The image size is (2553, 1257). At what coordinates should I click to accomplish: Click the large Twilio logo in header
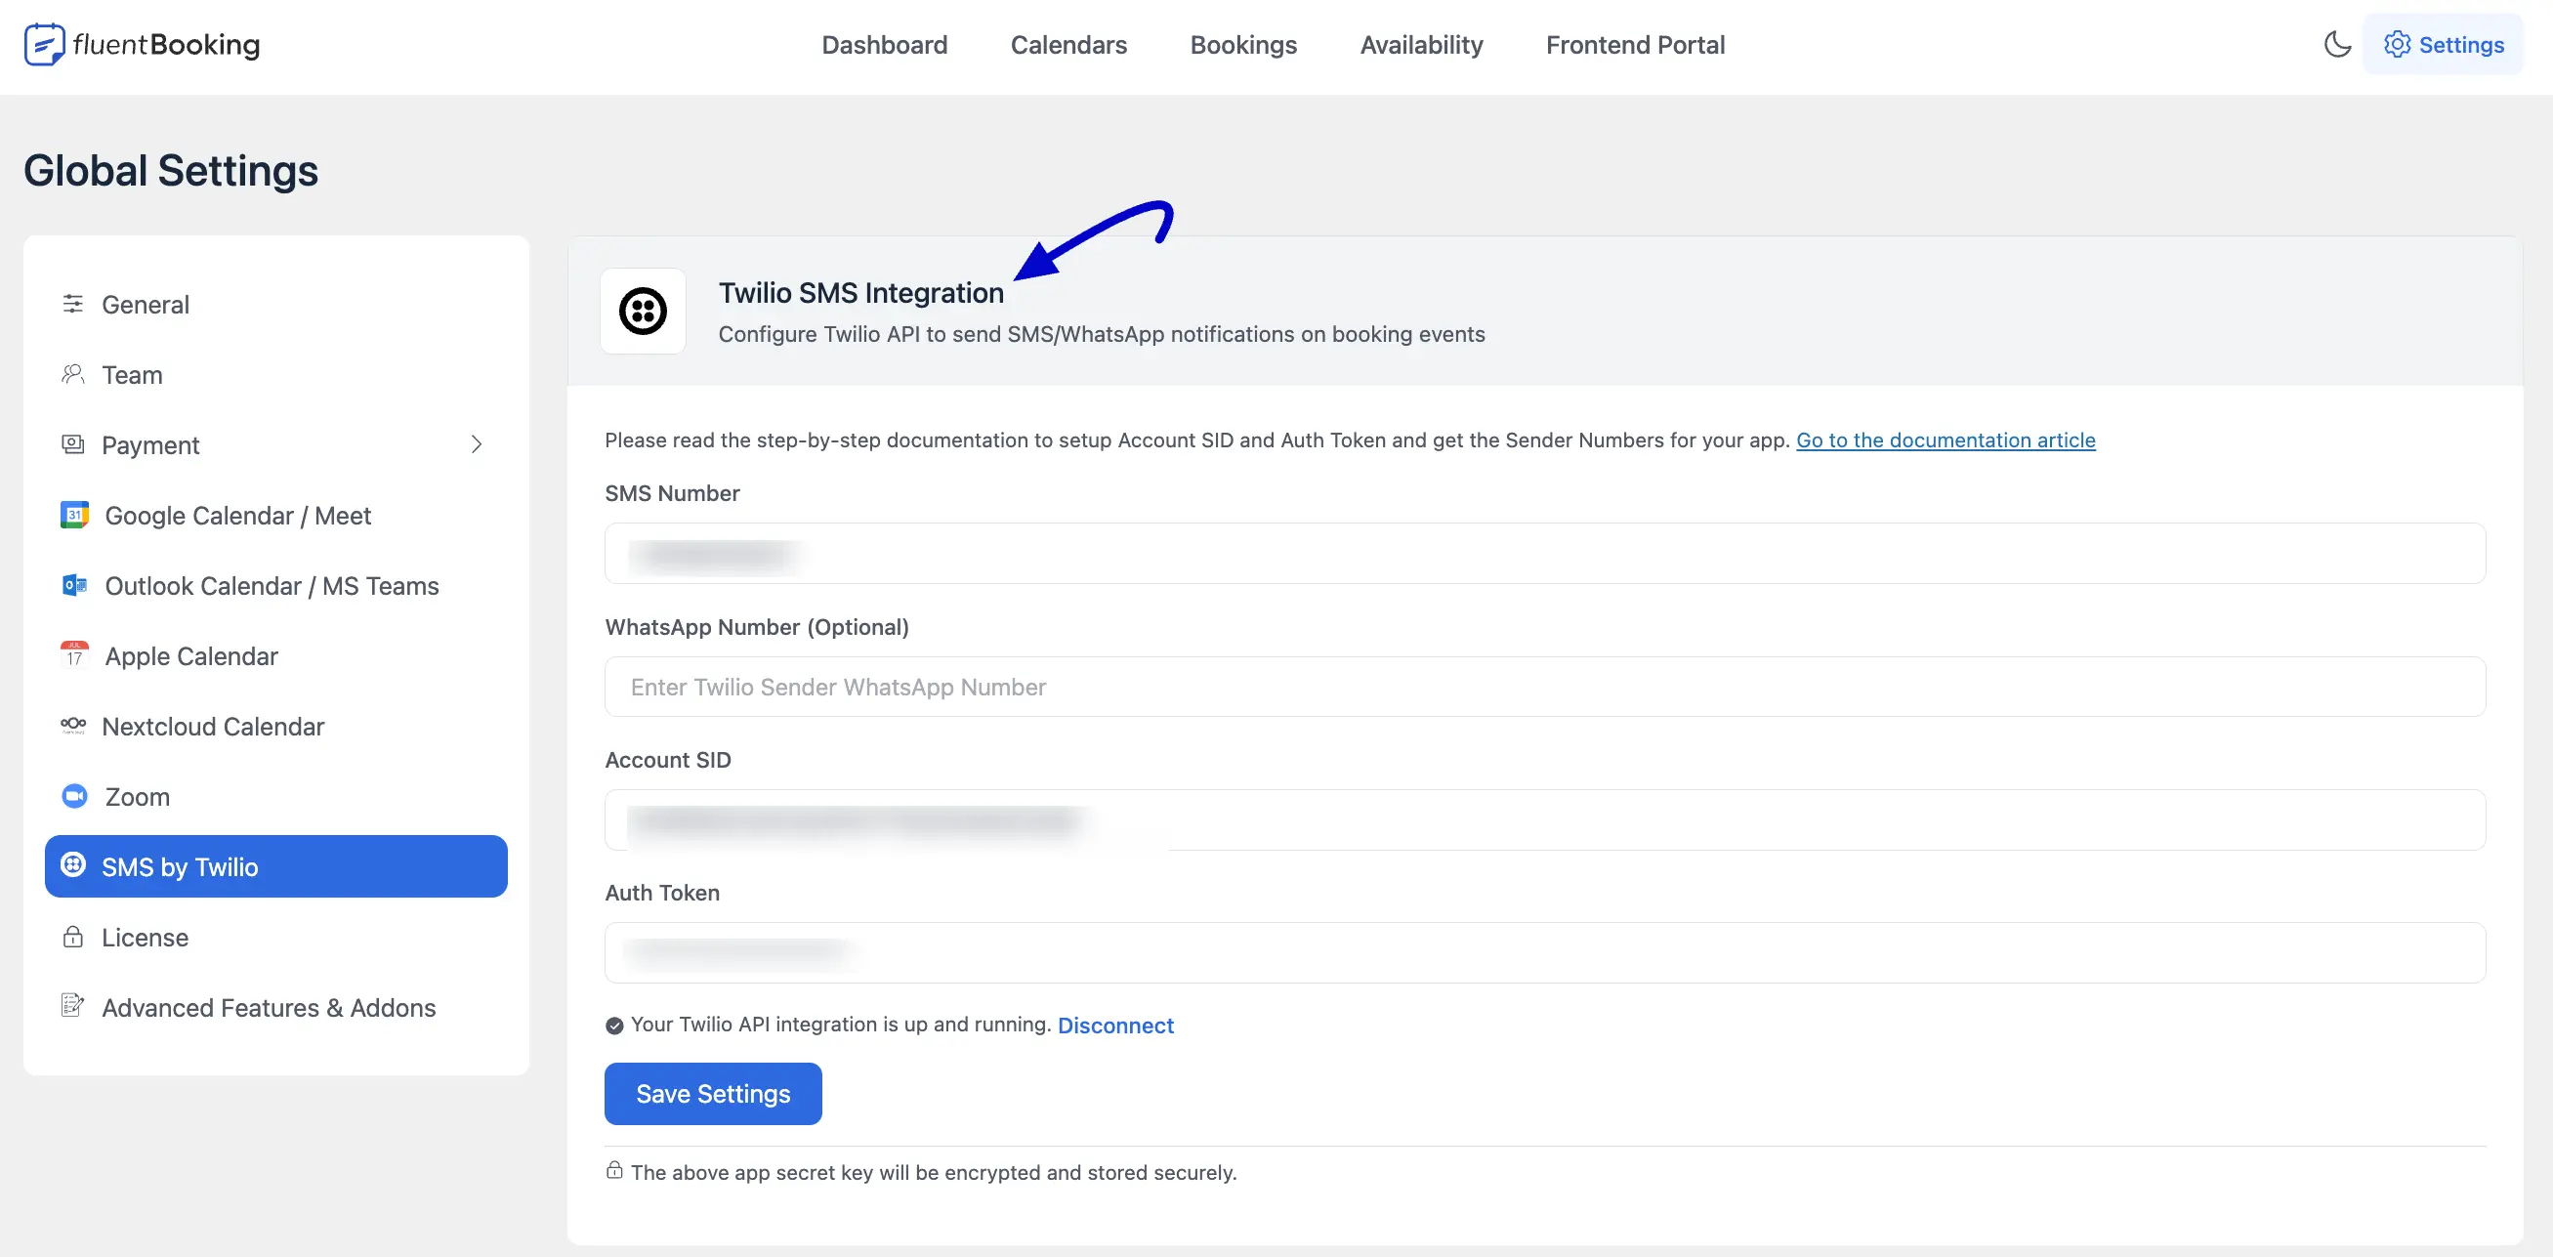coord(644,312)
